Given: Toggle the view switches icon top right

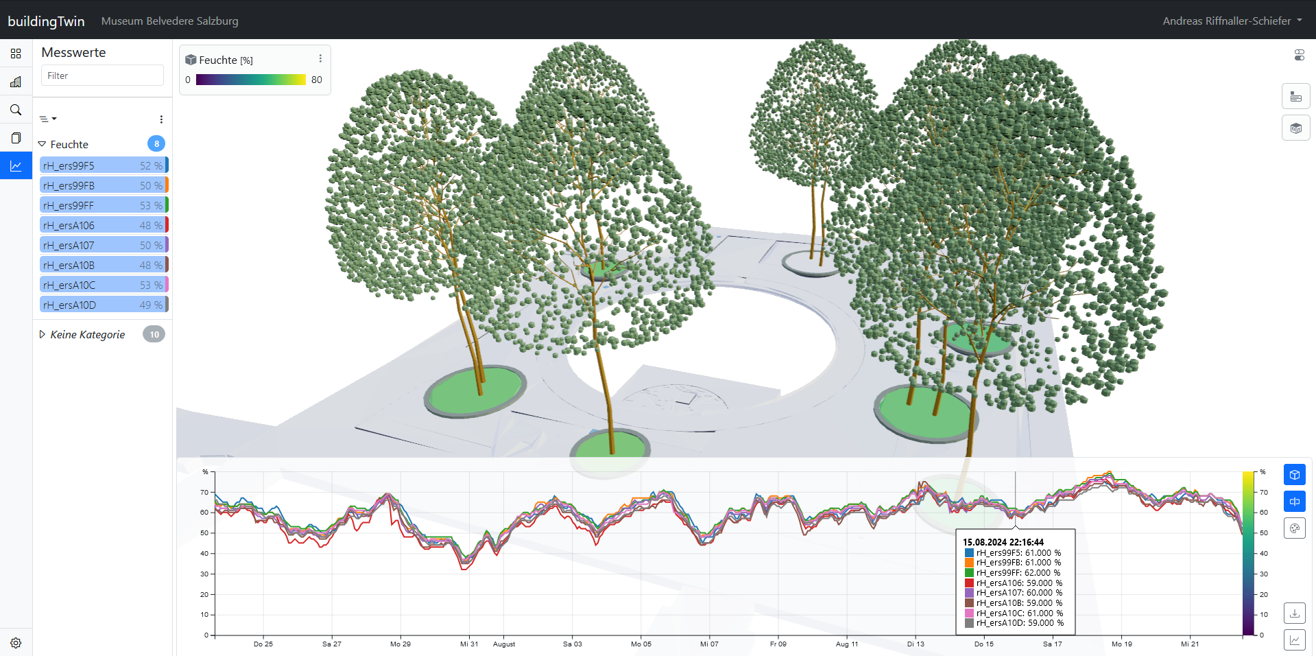Looking at the screenshot, I should click(1299, 55).
